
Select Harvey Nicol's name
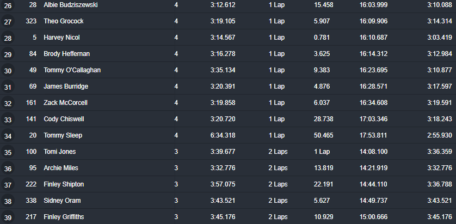click(x=61, y=38)
